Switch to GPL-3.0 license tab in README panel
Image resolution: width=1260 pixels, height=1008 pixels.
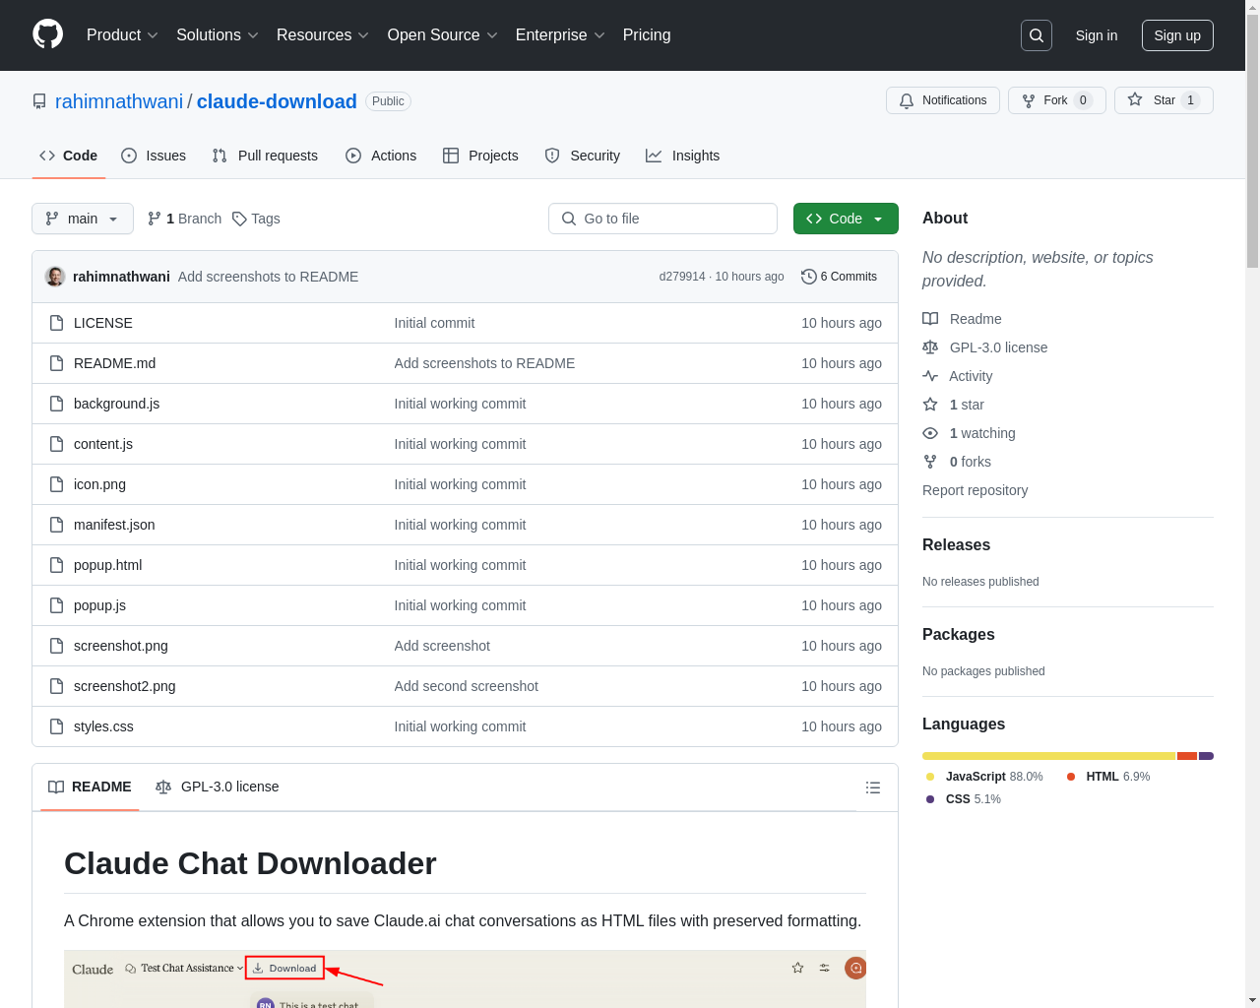[x=218, y=787]
